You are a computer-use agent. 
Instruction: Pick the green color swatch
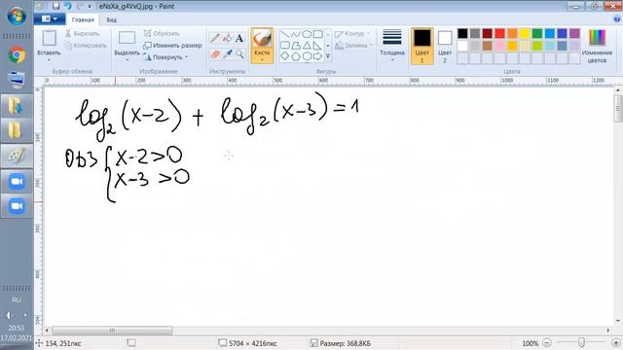tap(537, 33)
